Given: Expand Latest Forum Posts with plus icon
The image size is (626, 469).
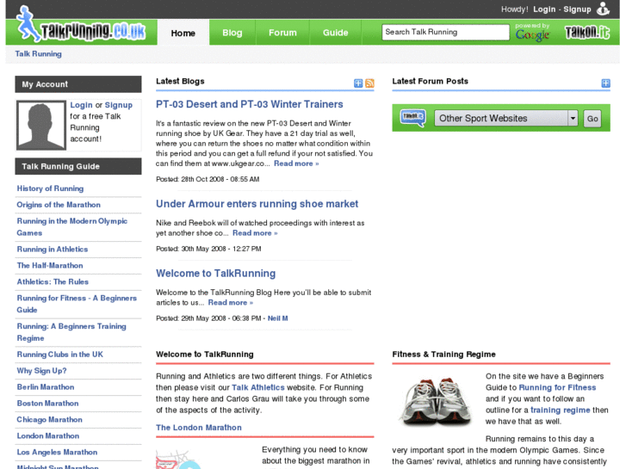Looking at the screenshot, I should (605, 83).
